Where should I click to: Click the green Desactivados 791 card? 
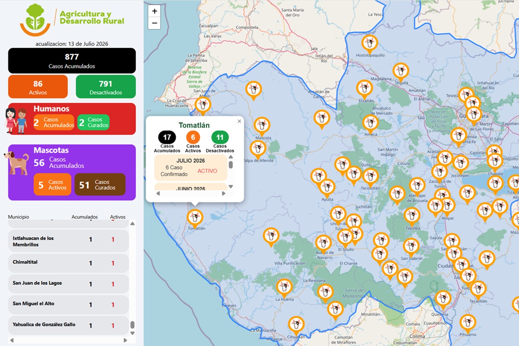pyautogui.click(x=106, y=86)
